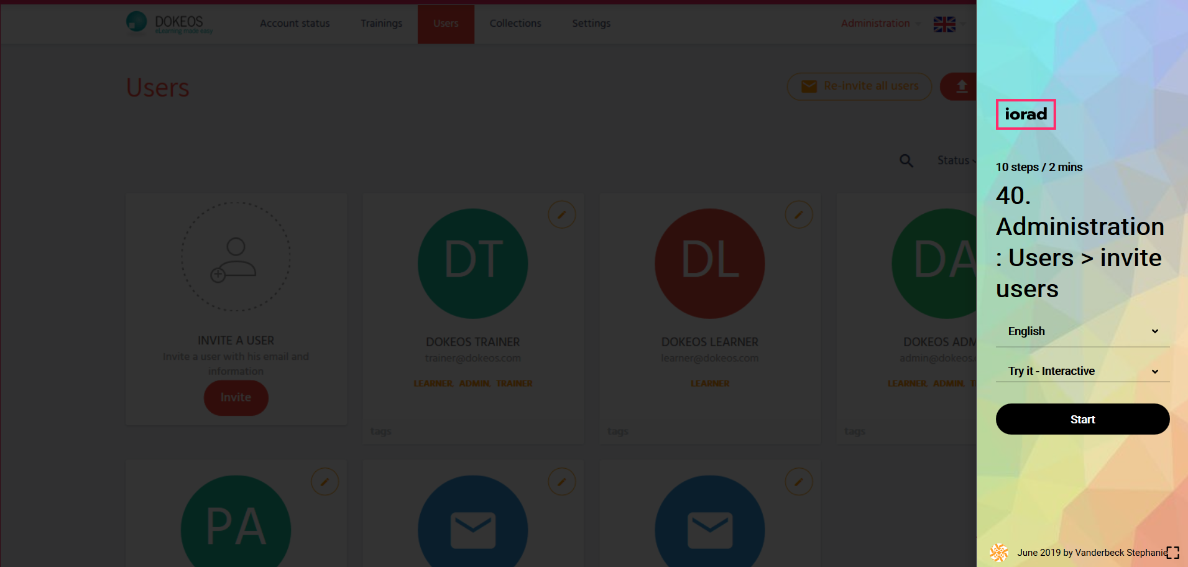Click the UK flag language icon
The width and height of the screenshot is (1188, 567).
(x=944, y=24)
